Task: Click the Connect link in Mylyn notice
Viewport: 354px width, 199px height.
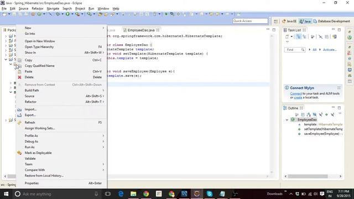Action: pyautogui.click(x=296, y=93)
